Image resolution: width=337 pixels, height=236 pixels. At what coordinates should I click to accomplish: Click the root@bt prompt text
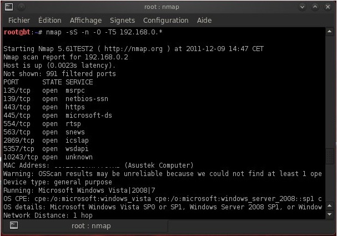[17, 32]
